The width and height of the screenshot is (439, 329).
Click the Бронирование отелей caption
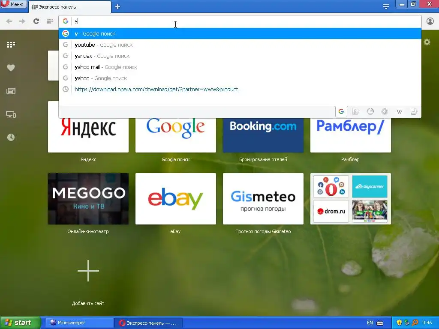coord(263,159)
